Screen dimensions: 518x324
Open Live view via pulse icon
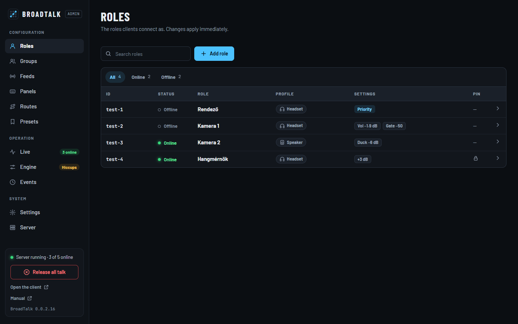(13, 152)
